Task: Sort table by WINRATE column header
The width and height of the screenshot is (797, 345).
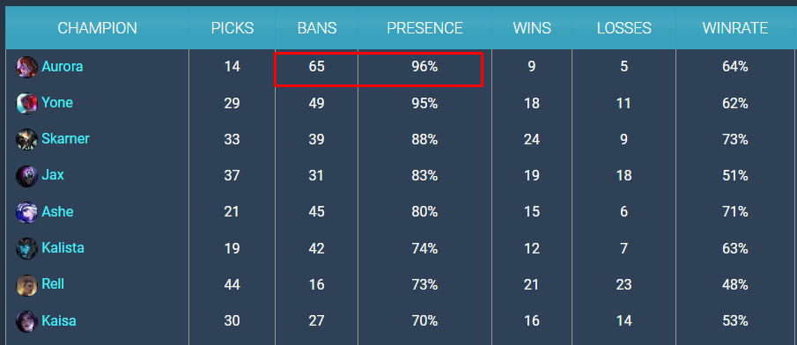Action: [735, 28]
